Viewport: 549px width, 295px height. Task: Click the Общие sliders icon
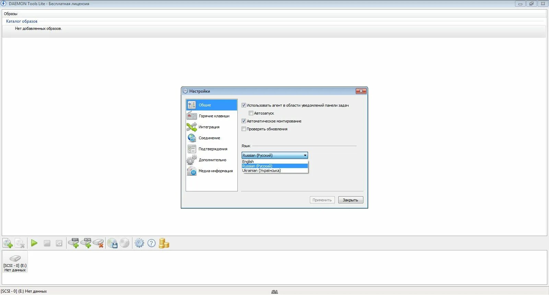(191, 105)
